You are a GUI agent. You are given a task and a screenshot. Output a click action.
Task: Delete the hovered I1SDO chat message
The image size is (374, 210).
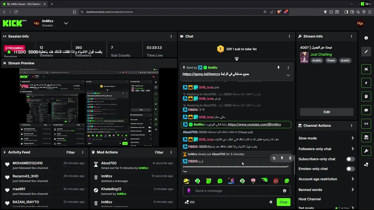pos(290,158)
